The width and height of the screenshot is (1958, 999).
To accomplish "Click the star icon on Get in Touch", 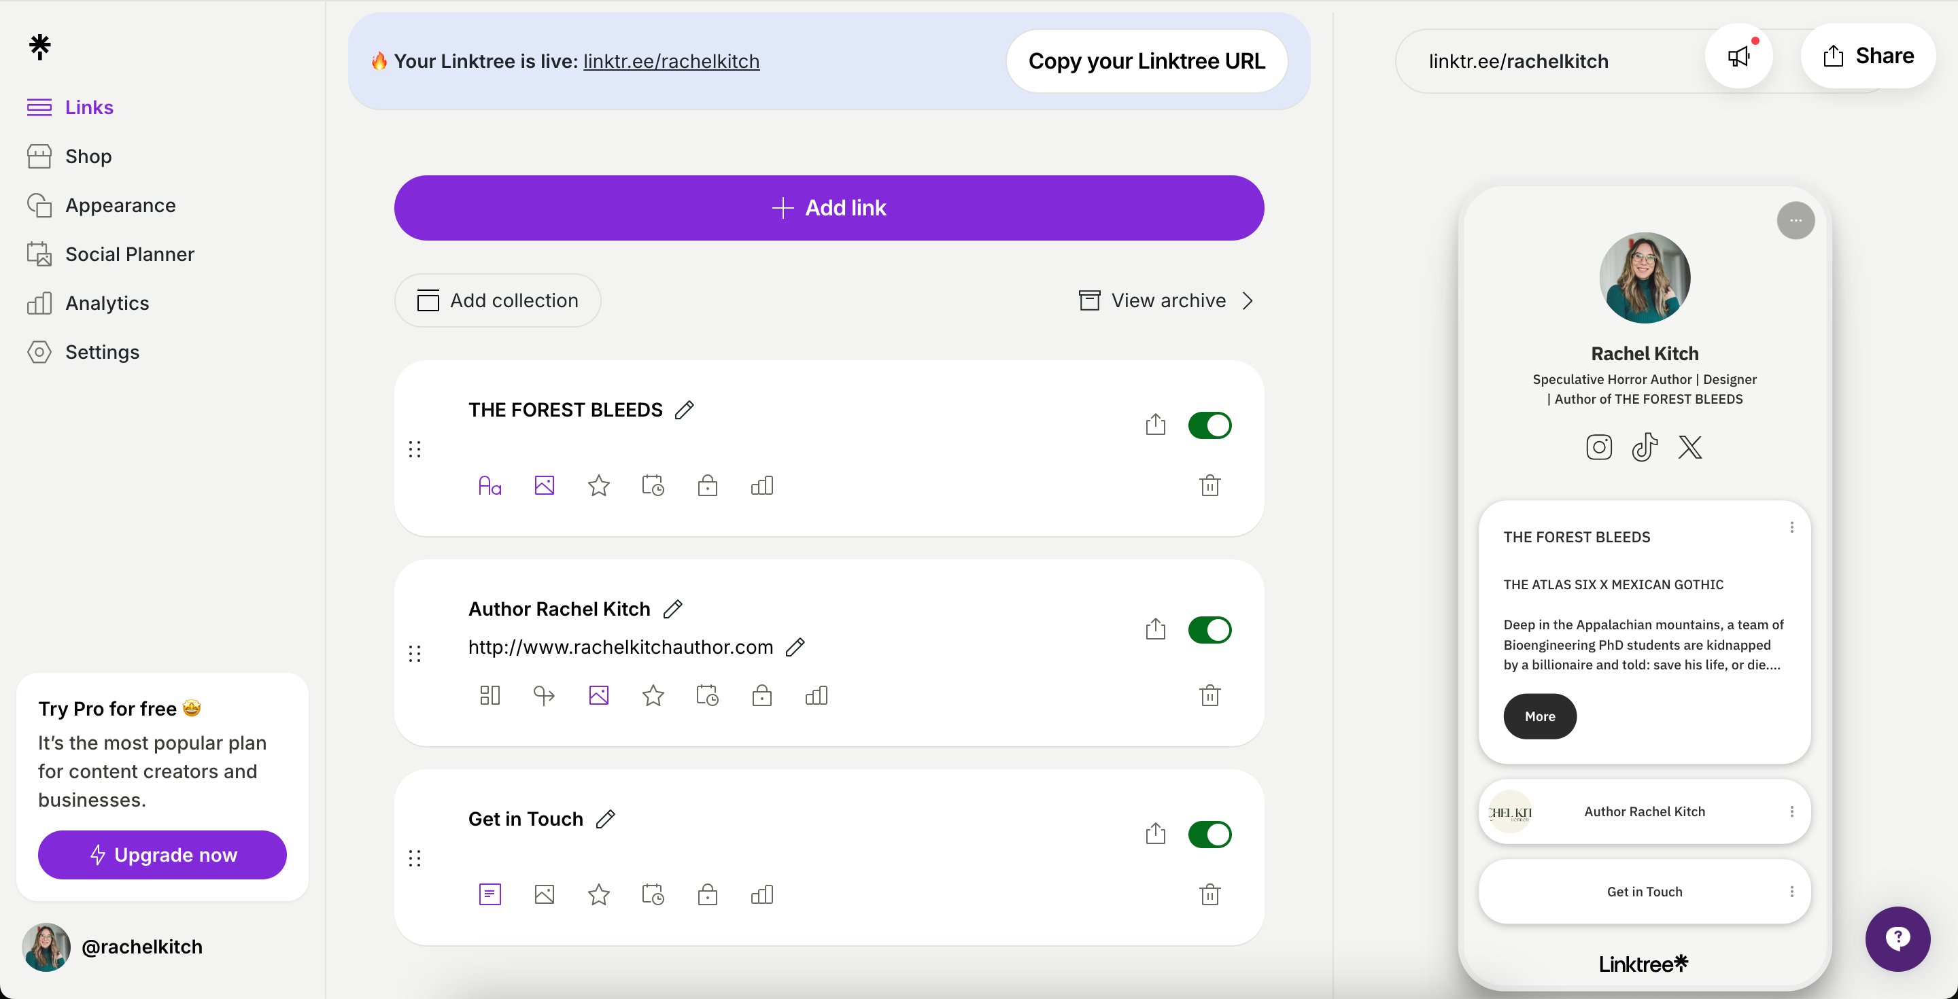I will click(x=599, y=894).
